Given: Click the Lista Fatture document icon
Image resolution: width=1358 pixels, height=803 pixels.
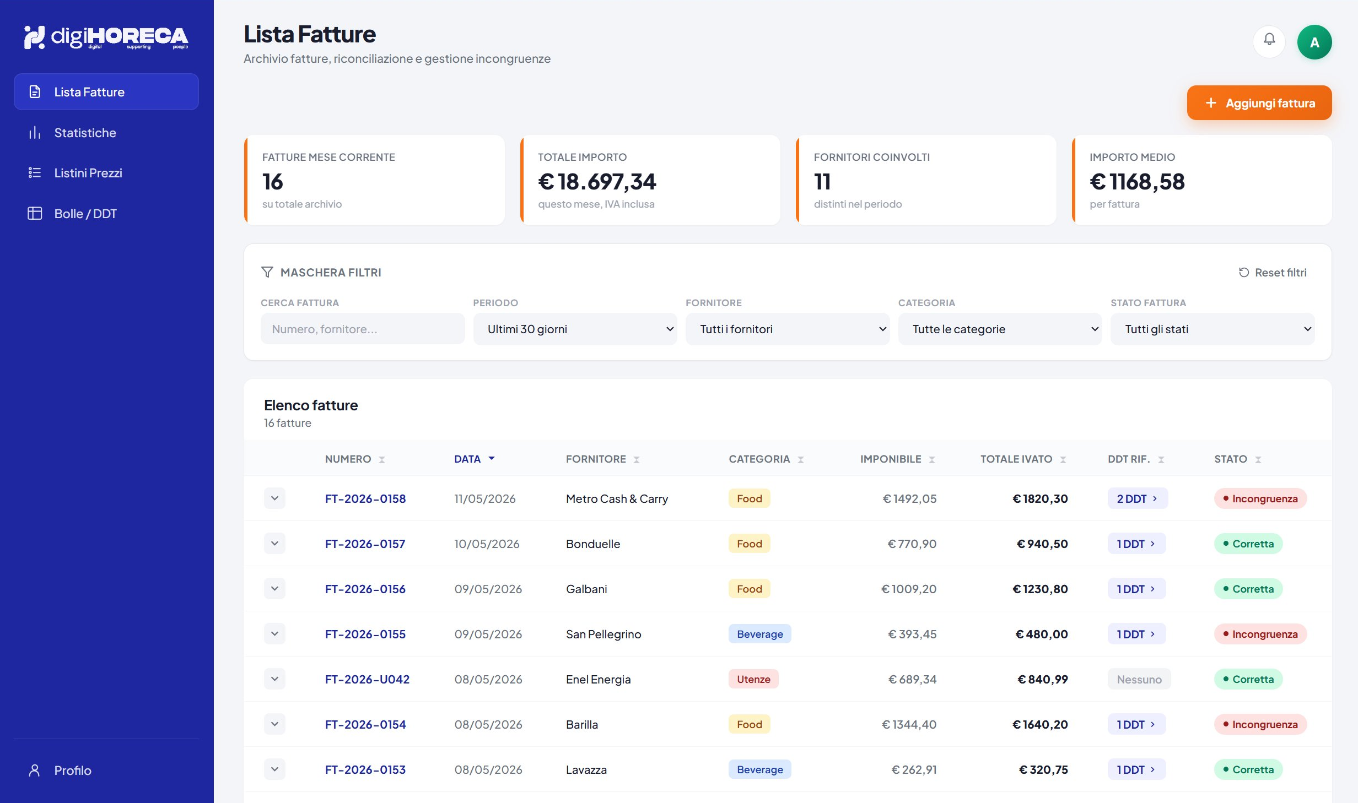Looking at the screenshot, I should [x=35, y=92].
